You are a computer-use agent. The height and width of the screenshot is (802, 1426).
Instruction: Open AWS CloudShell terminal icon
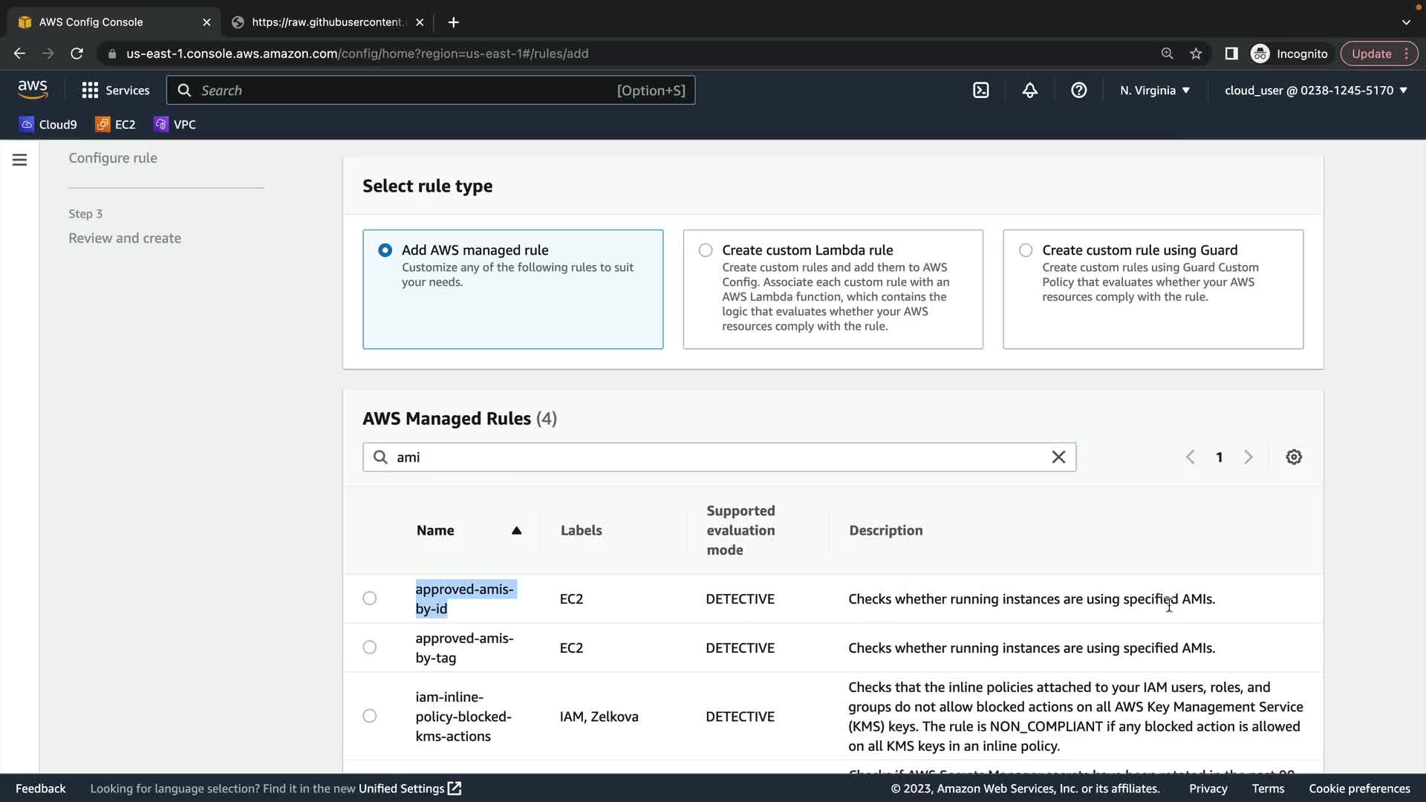pyautogui.click(x=980, y=90)
